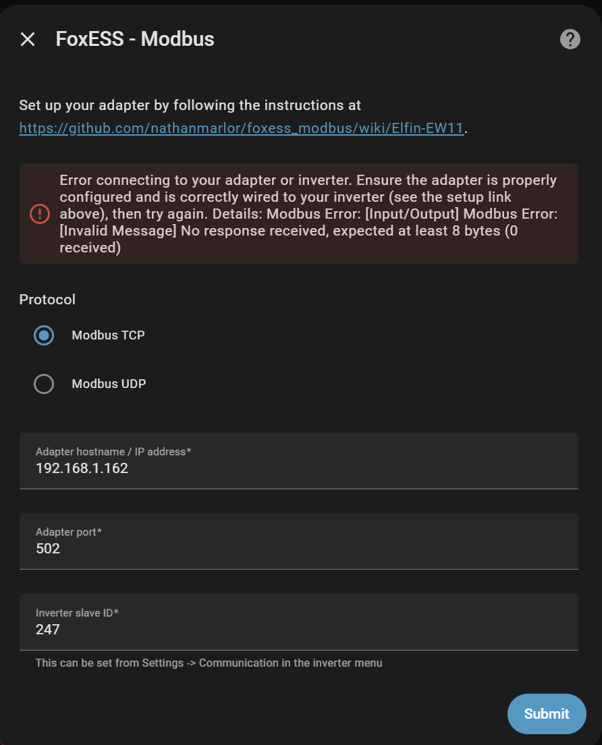Click the "Adapter port" field label

(x=68, y=532)
